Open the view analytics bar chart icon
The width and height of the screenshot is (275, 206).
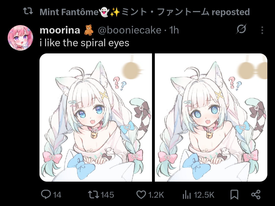pyautogui.click(x=187, y=195)
